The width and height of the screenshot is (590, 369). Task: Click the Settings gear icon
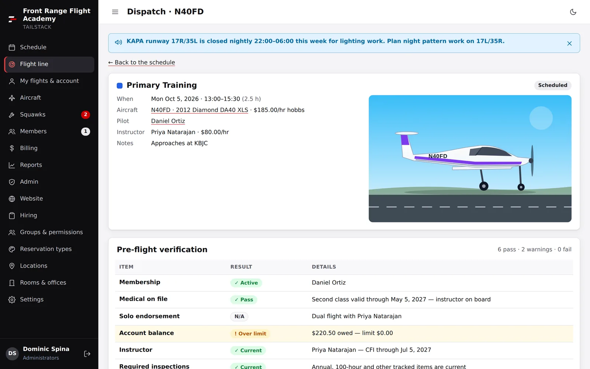coord(12,300)
